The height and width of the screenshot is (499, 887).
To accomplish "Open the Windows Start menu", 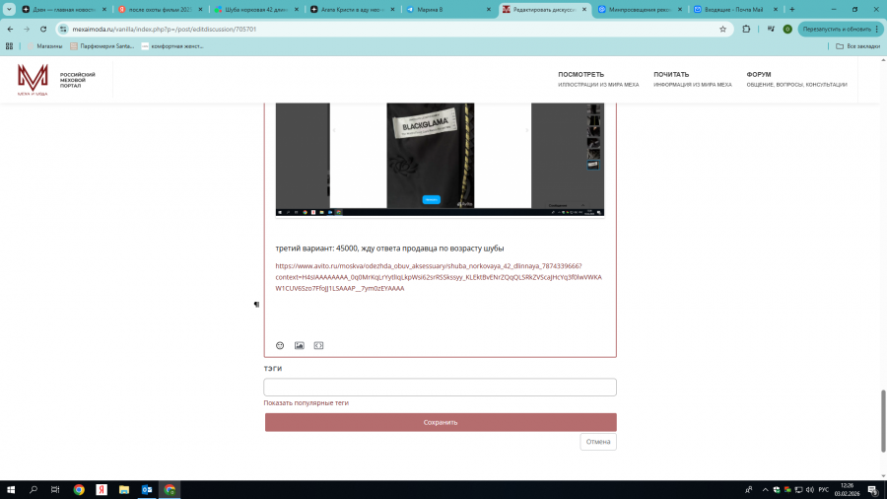I will coord(12,489).
